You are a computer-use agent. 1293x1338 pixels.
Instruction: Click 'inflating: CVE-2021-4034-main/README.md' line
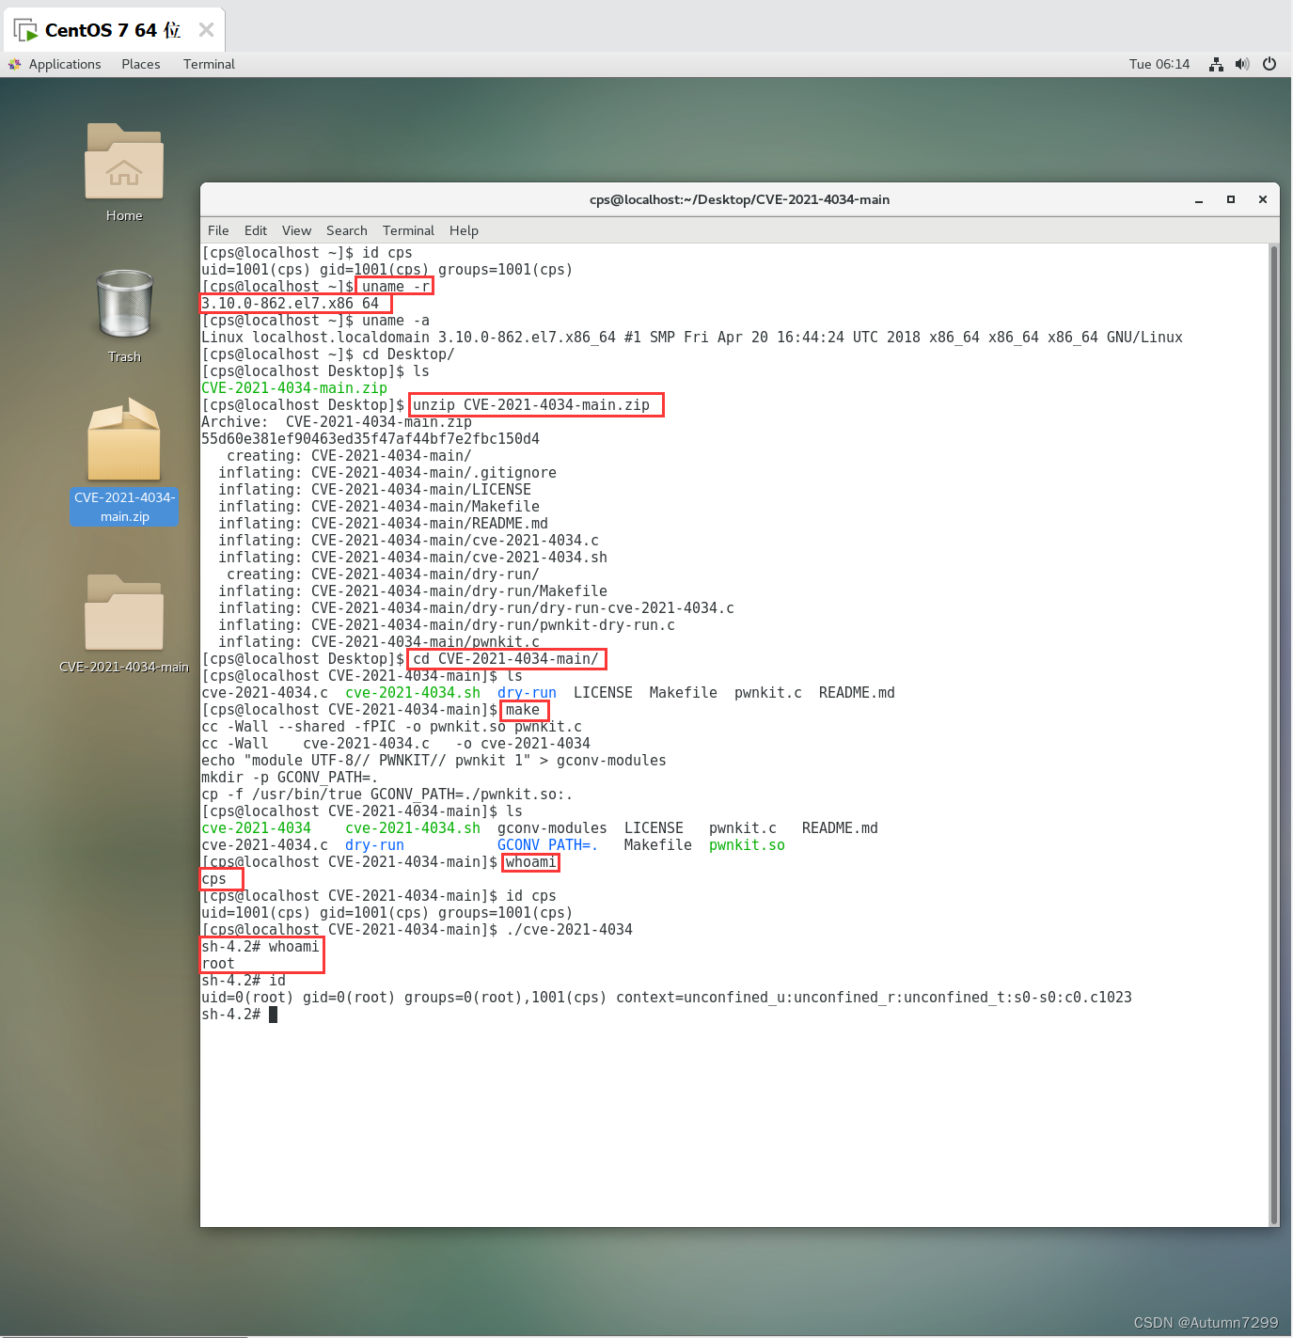click(x=383, y=524)
